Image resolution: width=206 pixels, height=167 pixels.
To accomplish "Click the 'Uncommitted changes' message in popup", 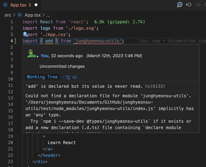I will [62, 66].
